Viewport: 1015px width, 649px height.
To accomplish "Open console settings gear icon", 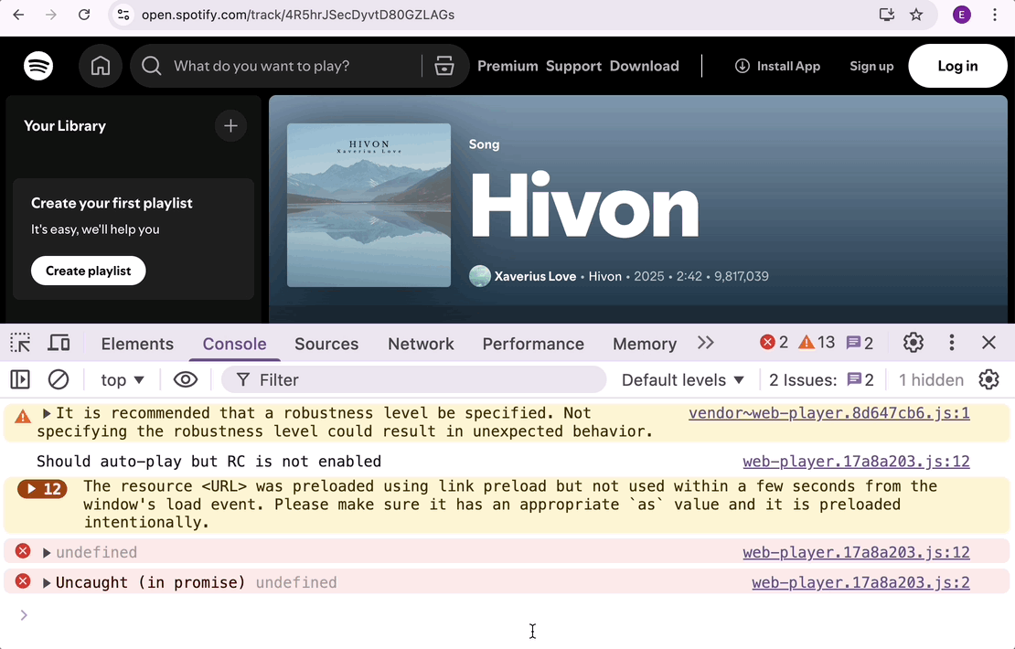I will (x=988, y=380).
